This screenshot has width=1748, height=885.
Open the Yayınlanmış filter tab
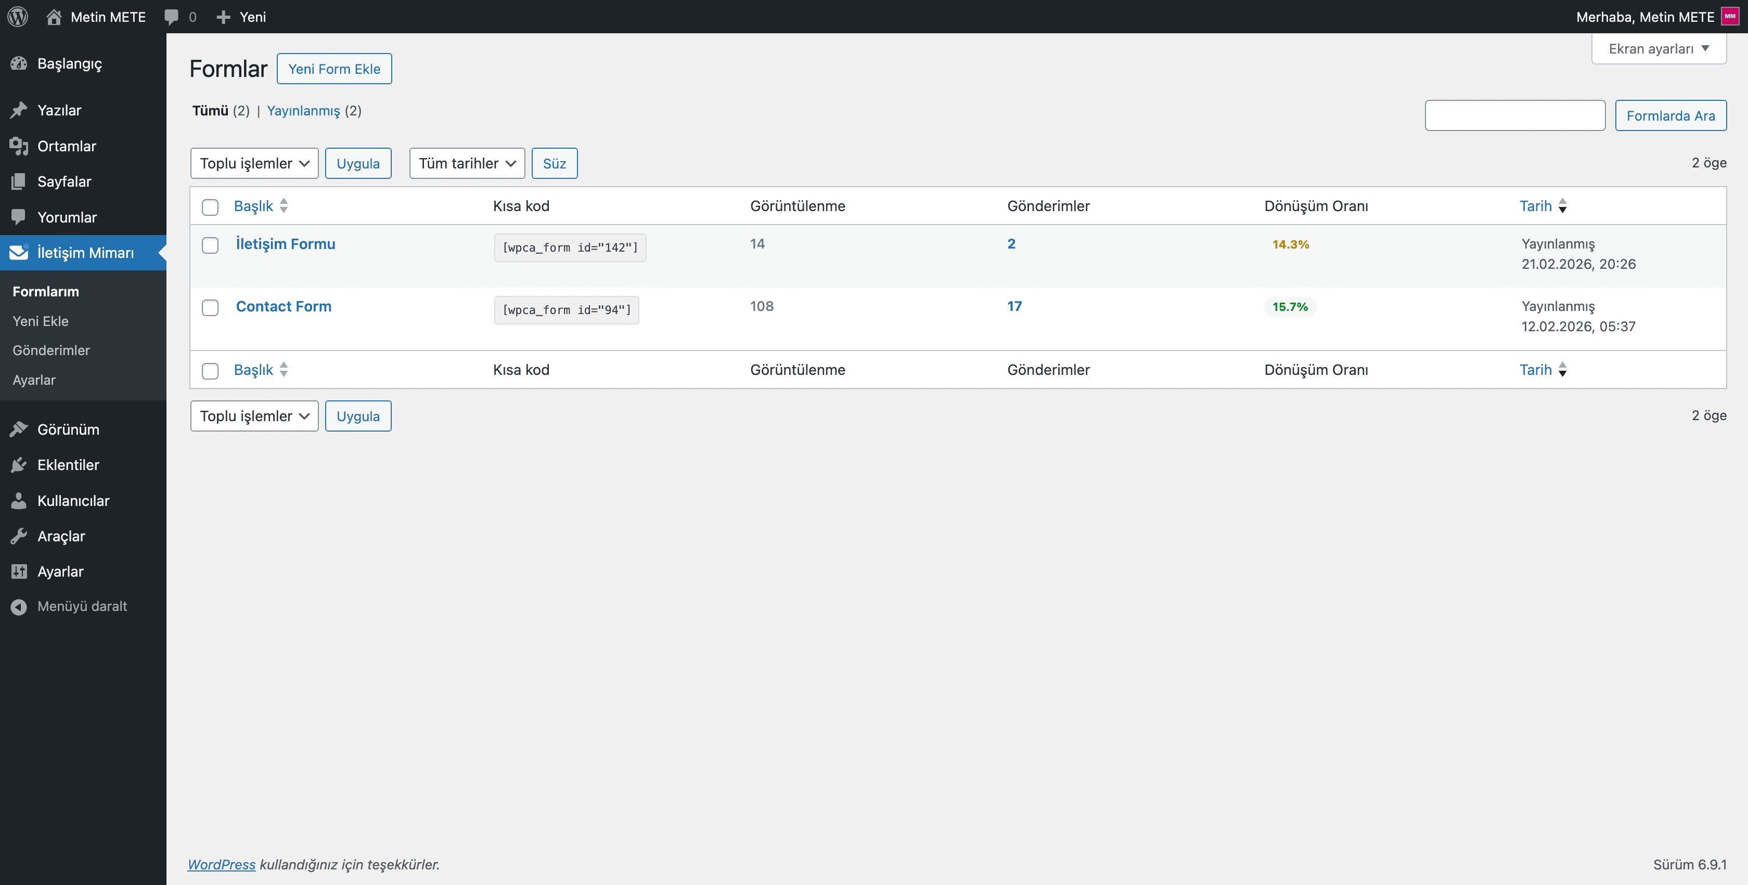point(303,111)
